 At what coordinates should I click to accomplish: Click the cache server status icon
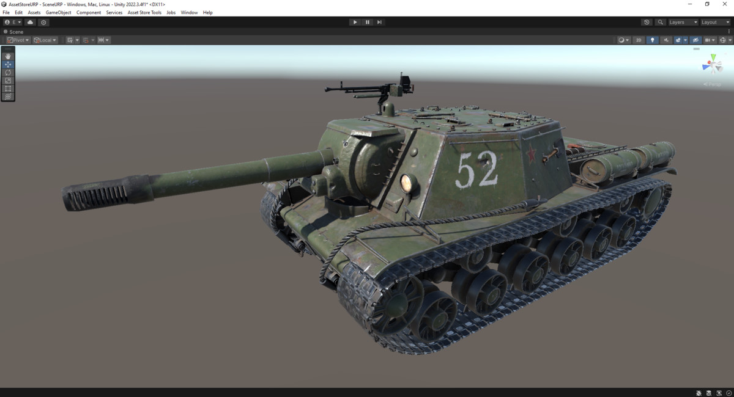coord(709,393)
